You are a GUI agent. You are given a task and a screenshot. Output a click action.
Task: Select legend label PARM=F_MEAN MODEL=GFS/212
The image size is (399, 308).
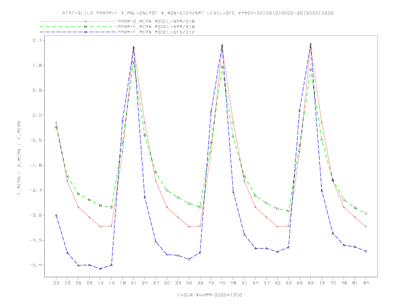point(156,32)
